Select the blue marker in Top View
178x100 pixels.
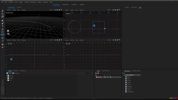point(94,26)
